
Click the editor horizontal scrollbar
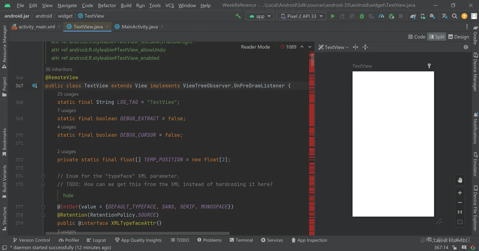coord(137,234)
